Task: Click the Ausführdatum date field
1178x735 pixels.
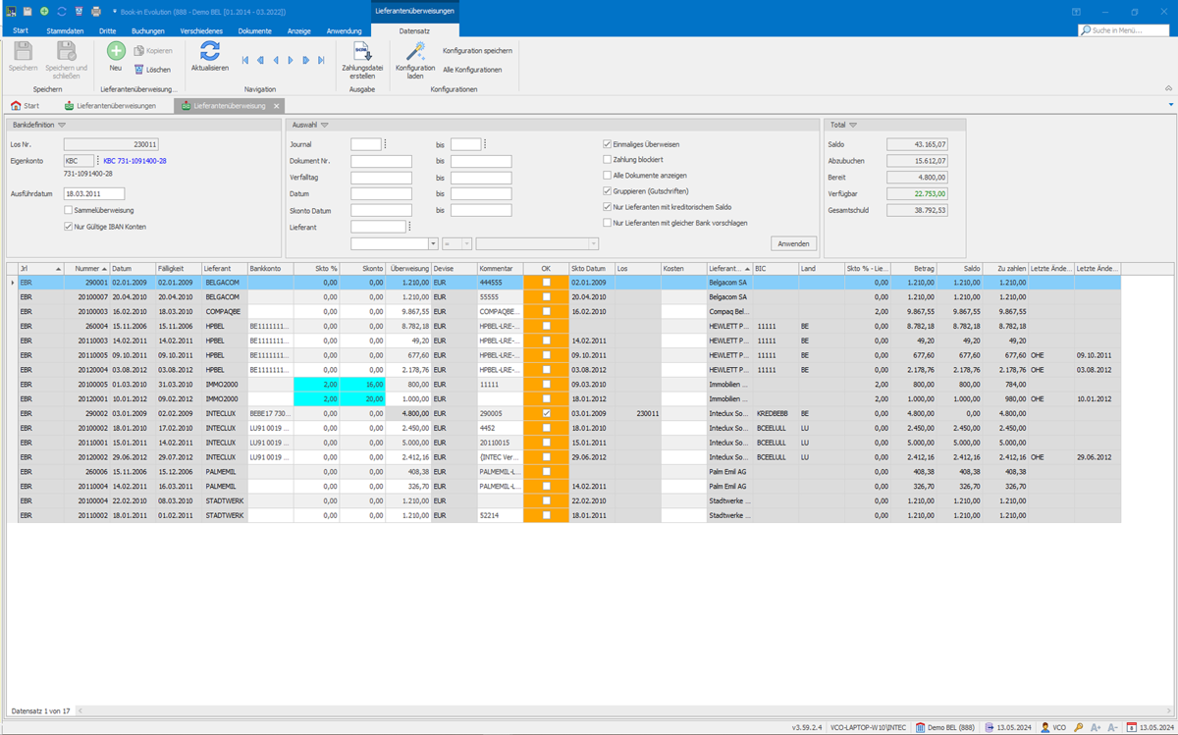Action: click(94, 193)
